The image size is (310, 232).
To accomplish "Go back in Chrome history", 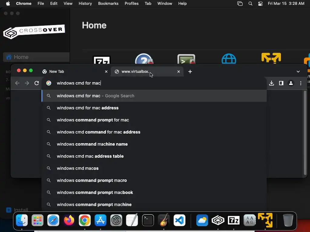I will (17, 83).
